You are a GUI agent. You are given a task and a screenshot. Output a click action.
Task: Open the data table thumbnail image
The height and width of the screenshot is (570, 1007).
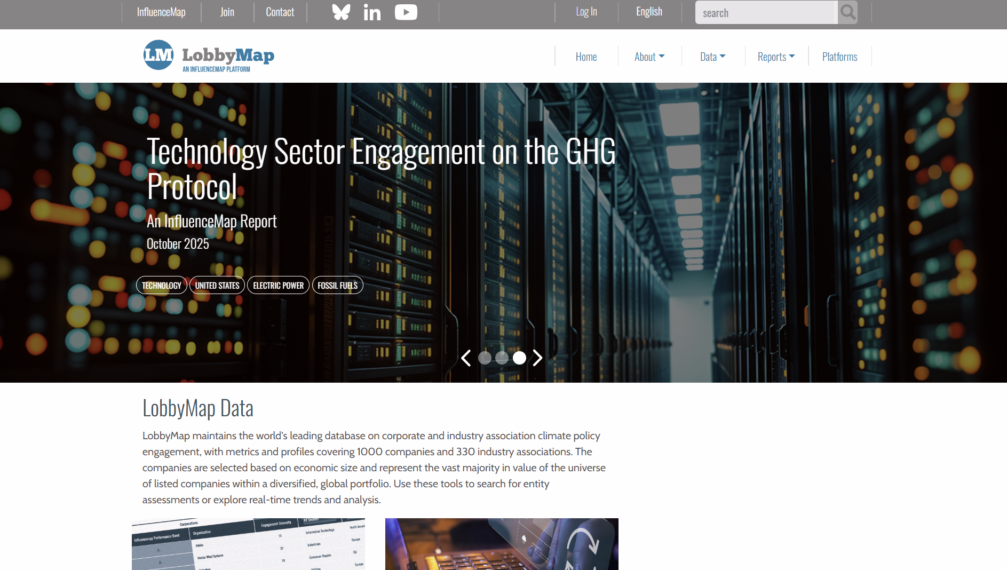click(248, 544)
